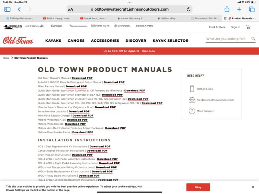Email feedback@oldtowncanoe.com
Image resolution: width=259 pixels, height=194 pixels.
point(215,100)
